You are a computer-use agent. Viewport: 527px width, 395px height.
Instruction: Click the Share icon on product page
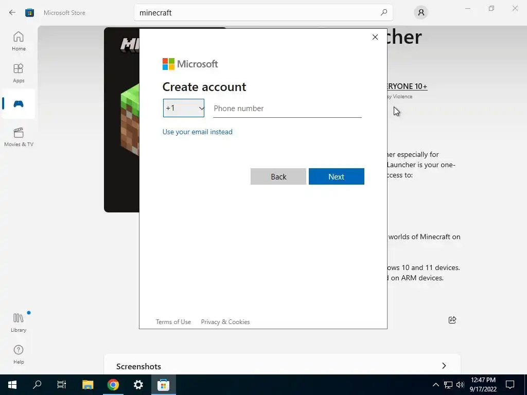point(452,320)
